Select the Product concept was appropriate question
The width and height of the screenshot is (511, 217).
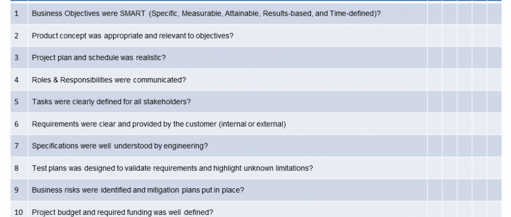pyautogui.click(x=133, y=36)
